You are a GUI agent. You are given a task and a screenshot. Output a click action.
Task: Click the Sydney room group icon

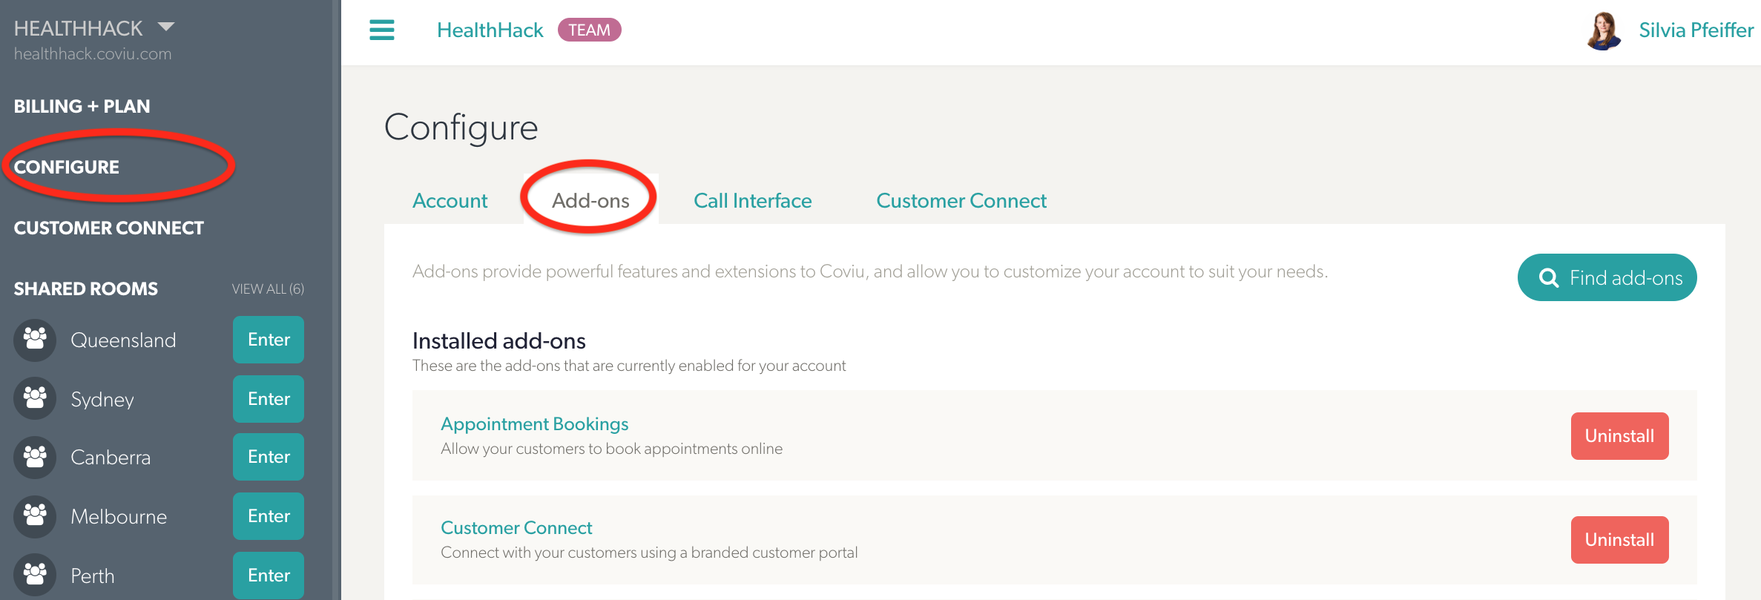tap(35, 398)
